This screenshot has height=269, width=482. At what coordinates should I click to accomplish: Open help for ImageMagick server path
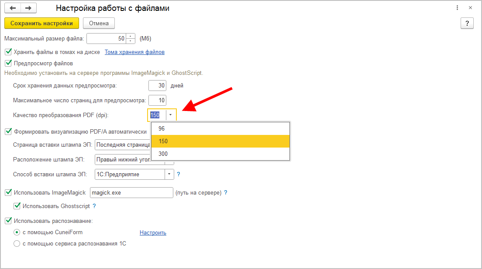click(x=226, y=192)
